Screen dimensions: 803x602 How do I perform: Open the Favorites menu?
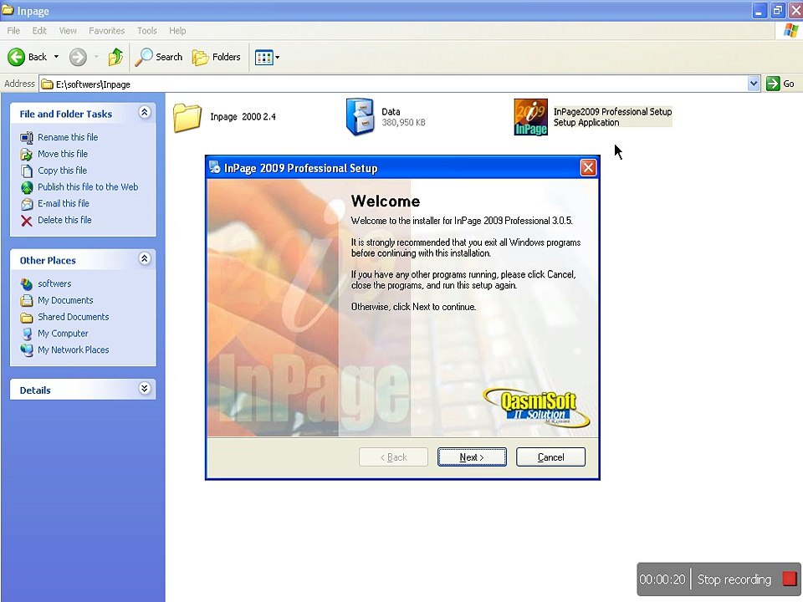(x=106, y=31)
